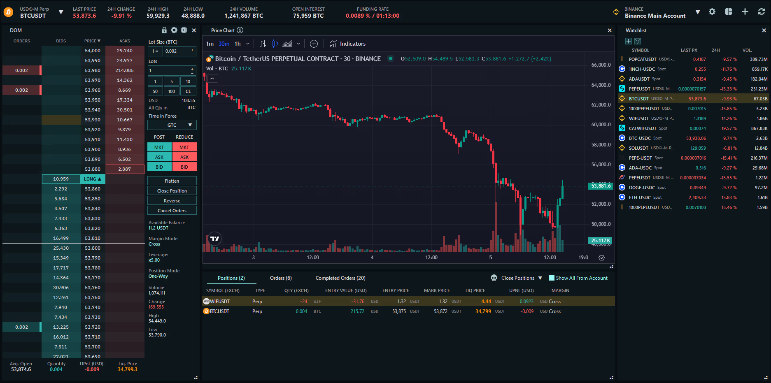Click the Reverse button
This screenshot has width=771, height=383.
[x=172, y=201]
